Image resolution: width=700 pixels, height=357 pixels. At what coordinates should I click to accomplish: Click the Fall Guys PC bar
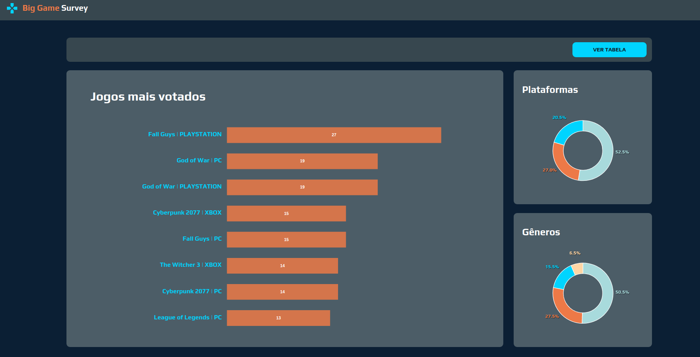(286, 240)
